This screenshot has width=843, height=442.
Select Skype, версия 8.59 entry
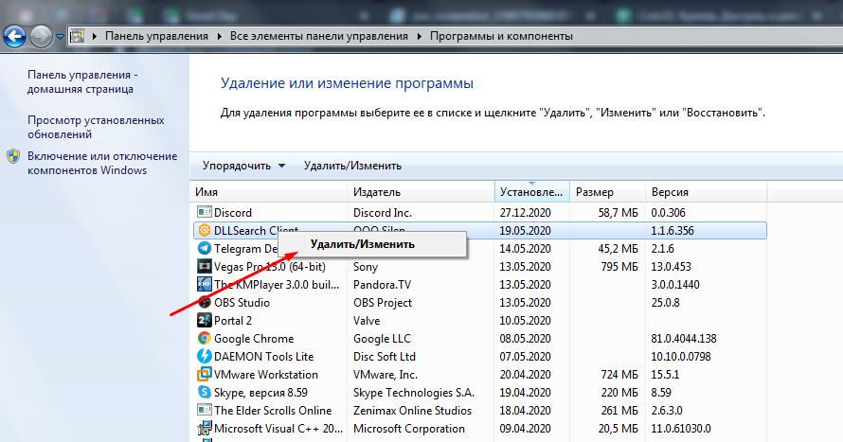260,393
